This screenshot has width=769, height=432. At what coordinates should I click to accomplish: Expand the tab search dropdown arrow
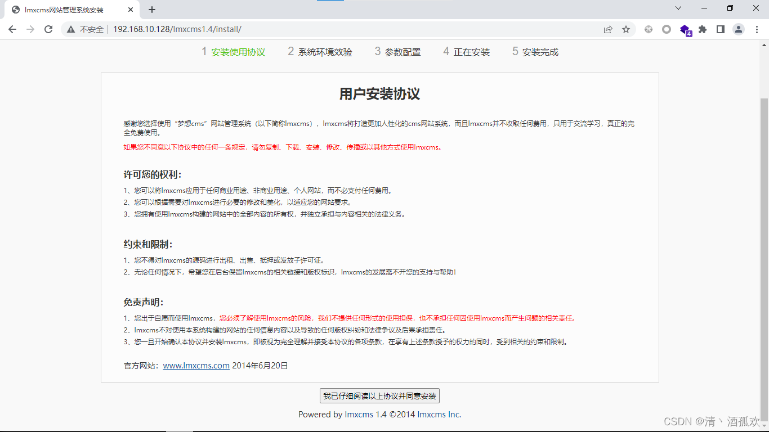click(678, 8)
